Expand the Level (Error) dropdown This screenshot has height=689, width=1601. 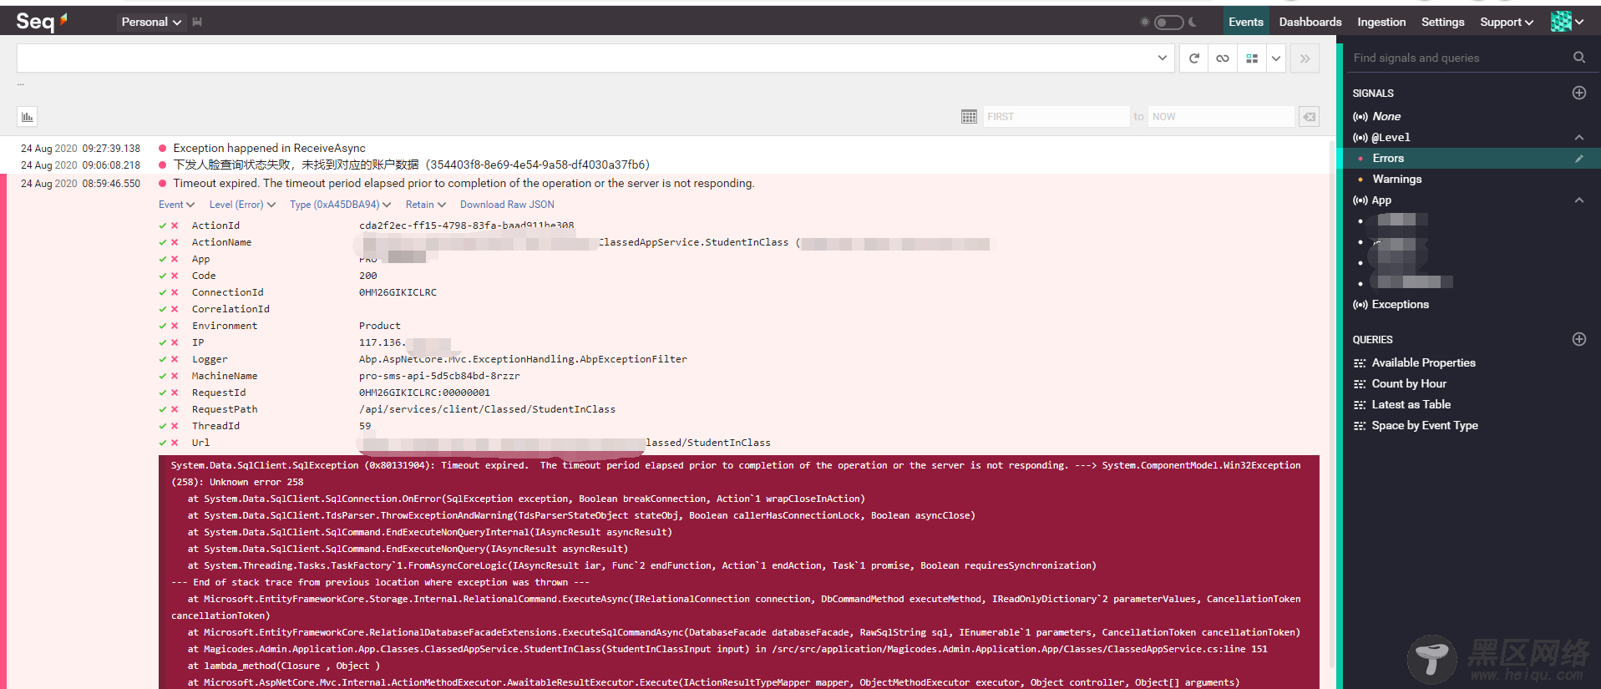click(x=242, y=205)
